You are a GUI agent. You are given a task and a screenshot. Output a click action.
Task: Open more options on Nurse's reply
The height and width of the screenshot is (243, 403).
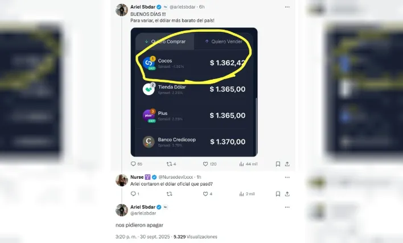click(287, 177)
